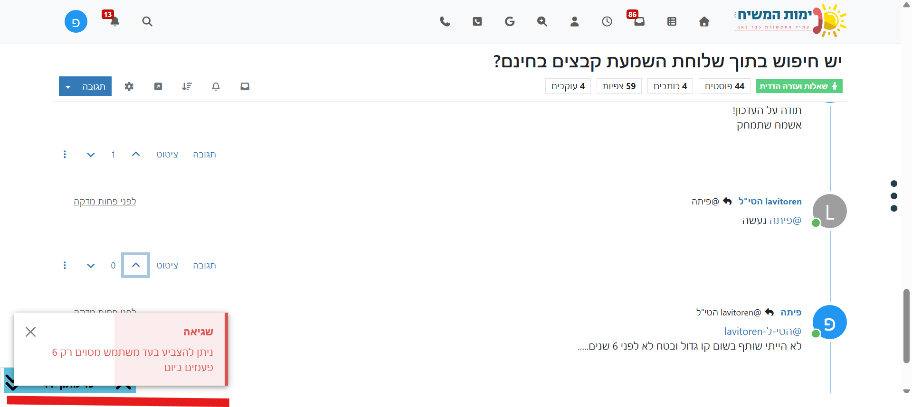Screen dimensions: 912x407
Task: Click the 4 posters stat
Action: coord(670,86)
